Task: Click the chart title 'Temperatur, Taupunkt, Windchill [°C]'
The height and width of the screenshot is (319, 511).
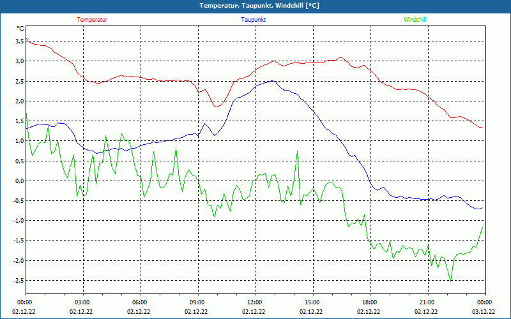Action: 259,6
